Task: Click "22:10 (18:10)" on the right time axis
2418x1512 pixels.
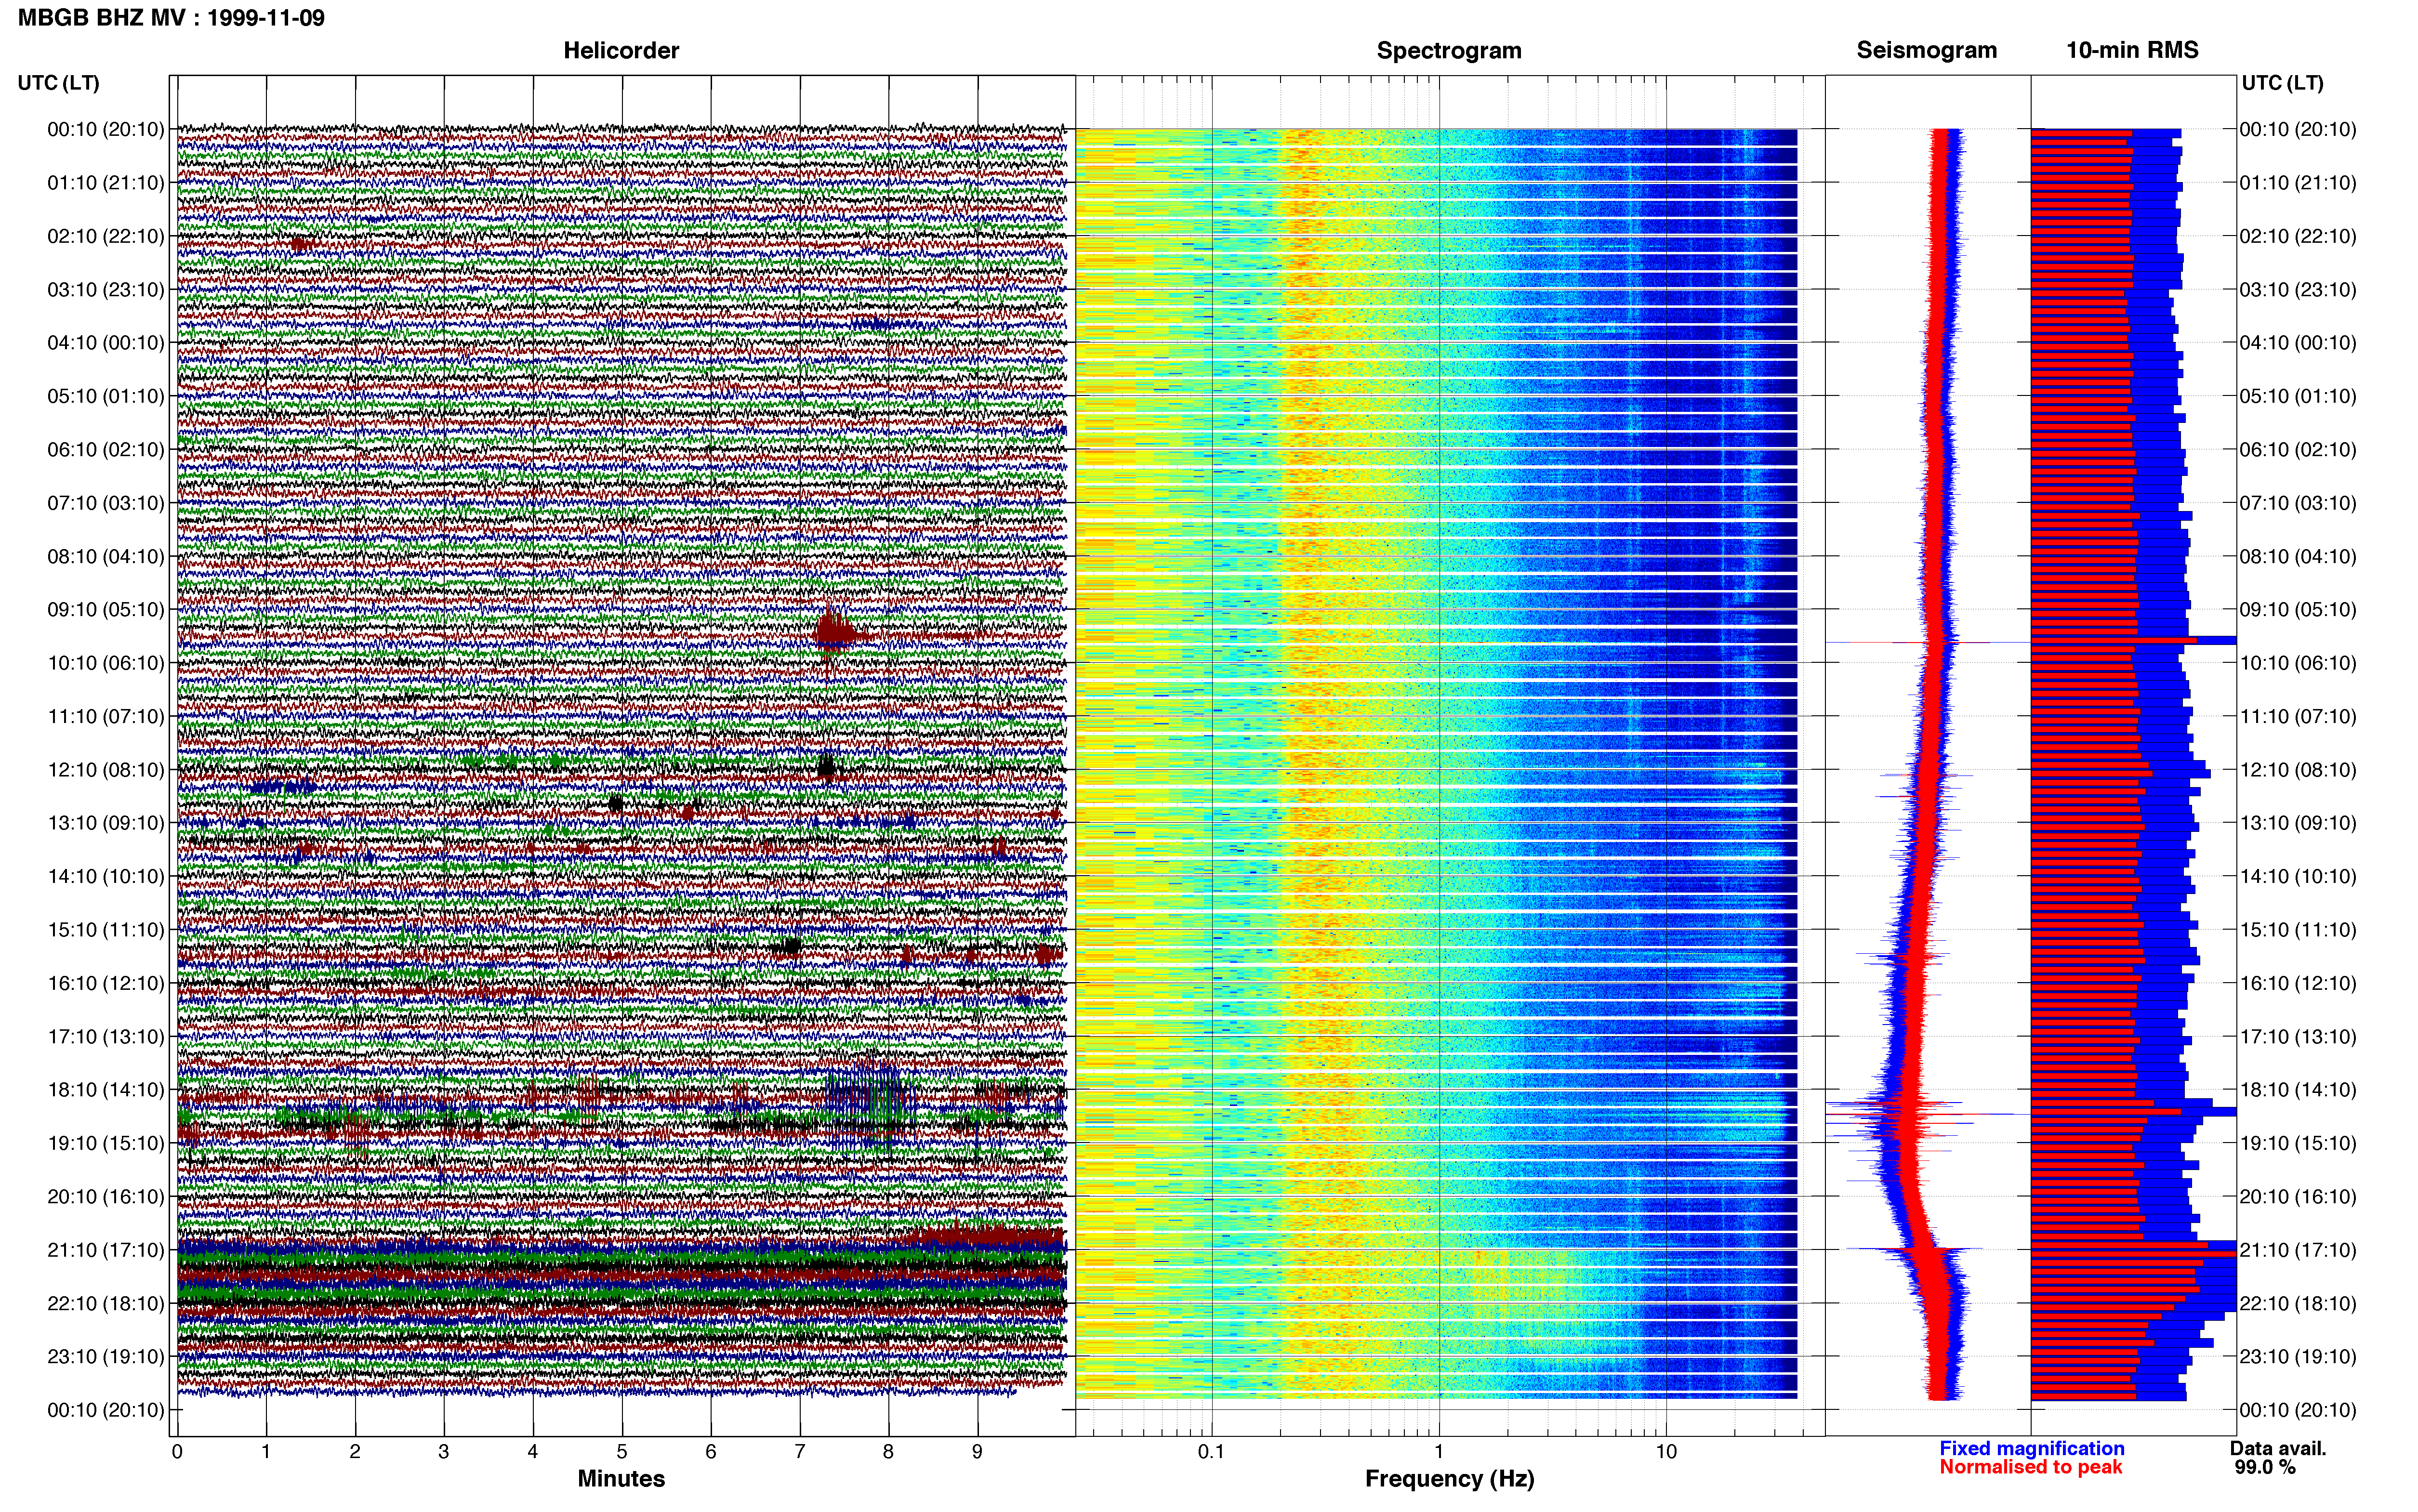Action: (2298, 1303)
